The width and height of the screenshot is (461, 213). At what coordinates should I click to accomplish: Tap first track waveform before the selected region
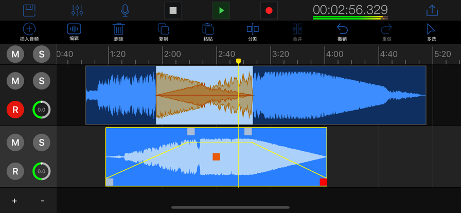pos(121,95)
